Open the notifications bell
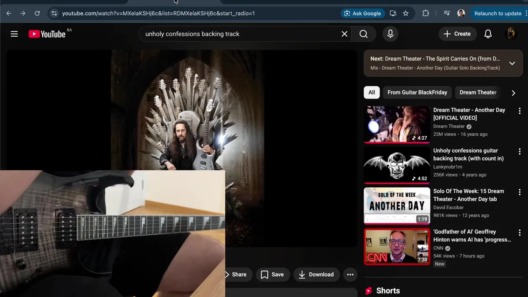 [x=488, y=34]
